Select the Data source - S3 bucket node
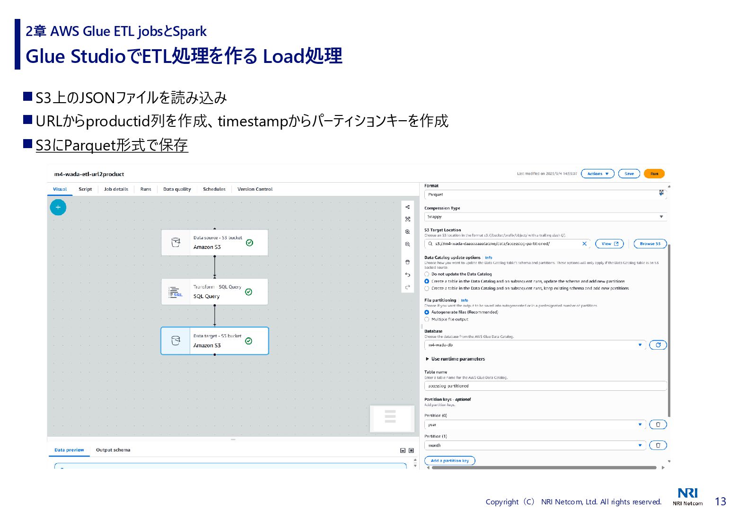The height and width of the screenshot is (511, 738). click(215, 243)
